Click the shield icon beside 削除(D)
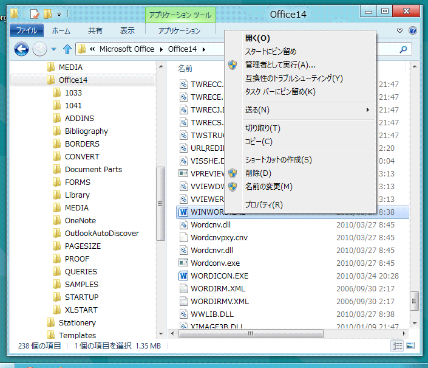Screen dimensions: 428x368 [233, 173]
